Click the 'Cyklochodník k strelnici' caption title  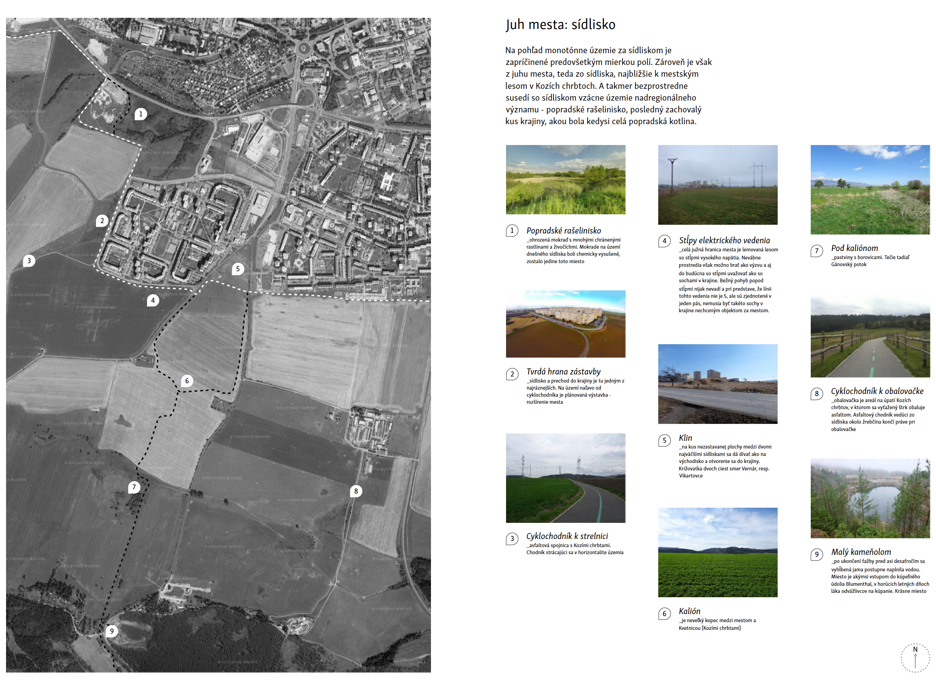(x=567, y=536)
